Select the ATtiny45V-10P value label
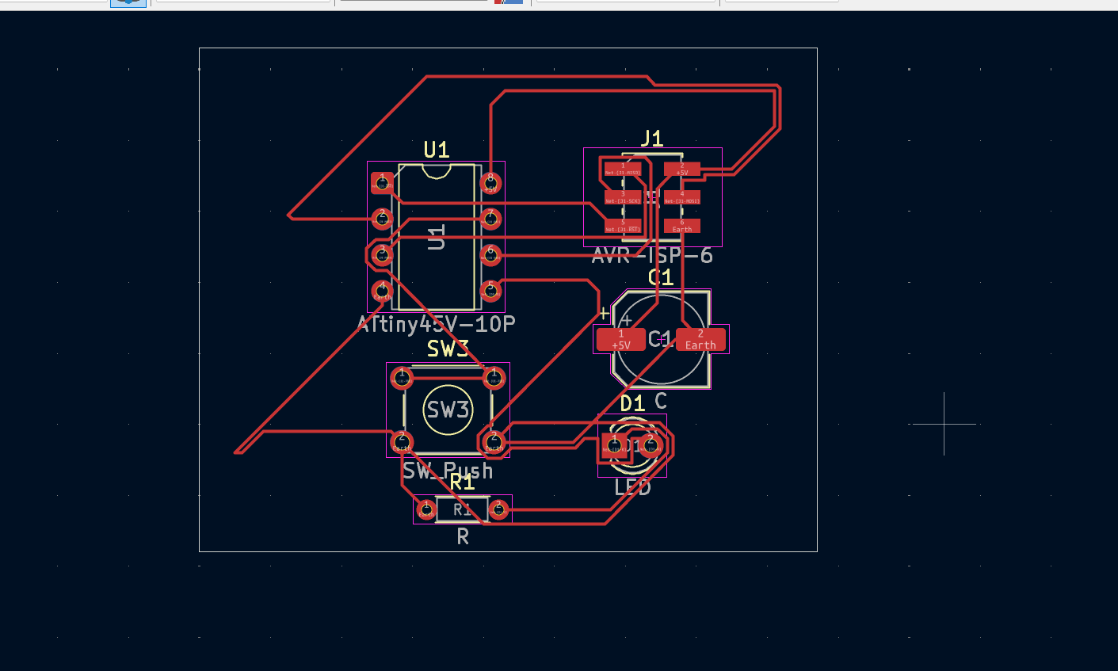 click(437, 324)
